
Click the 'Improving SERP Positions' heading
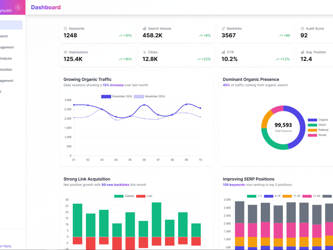pyautogui.click(x=248, y=179)
